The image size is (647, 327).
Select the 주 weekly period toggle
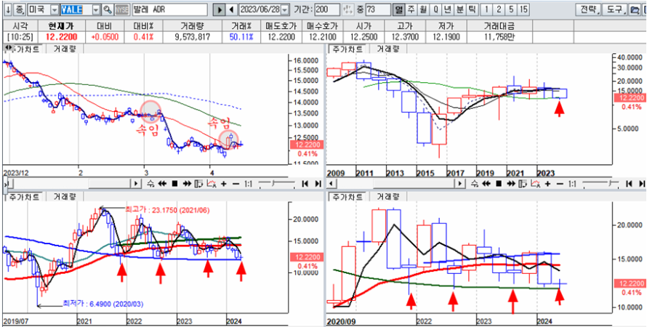(411, 9)
